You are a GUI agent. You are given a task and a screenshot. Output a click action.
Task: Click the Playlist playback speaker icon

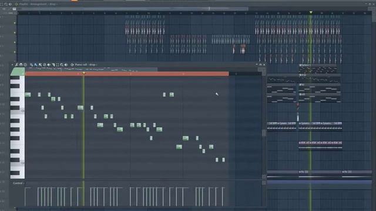click(11, 4)
